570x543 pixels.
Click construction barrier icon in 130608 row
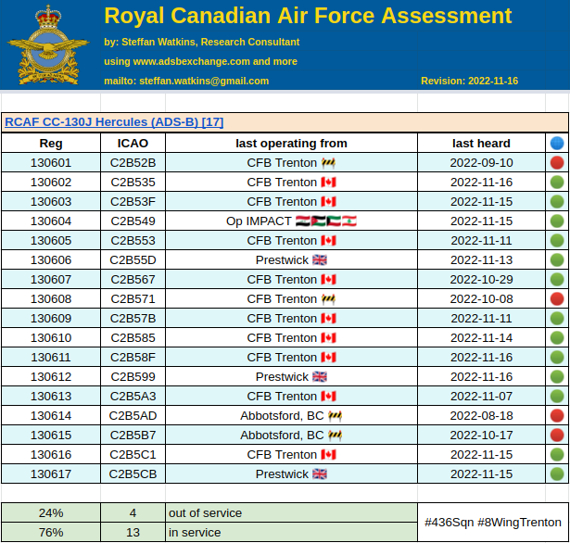click(x=328, y=298)
